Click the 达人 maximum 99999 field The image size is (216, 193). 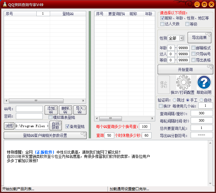pos(183,54)
